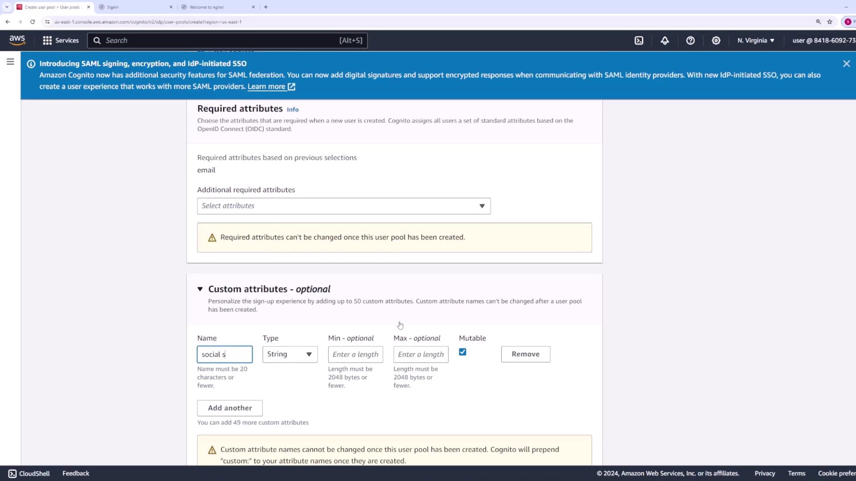The image size is (856, 481).
Task: Open the String type dropdown
Action: tap(290, 354)
